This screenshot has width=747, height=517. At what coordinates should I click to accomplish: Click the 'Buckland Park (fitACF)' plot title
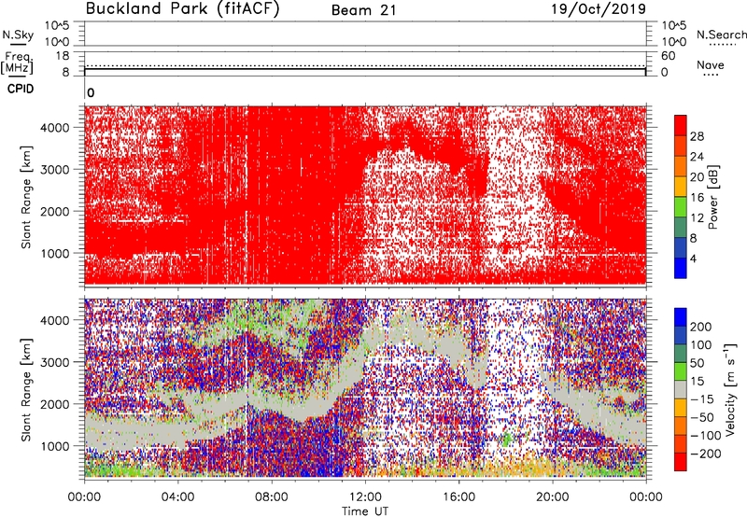point(182,9)
